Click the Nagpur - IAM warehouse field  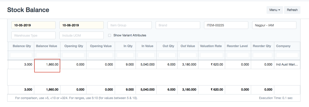tap(274, 25)
